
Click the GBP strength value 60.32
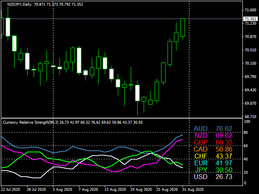(x=224, y=142)
